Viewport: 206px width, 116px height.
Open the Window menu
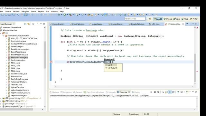(54, 12)
